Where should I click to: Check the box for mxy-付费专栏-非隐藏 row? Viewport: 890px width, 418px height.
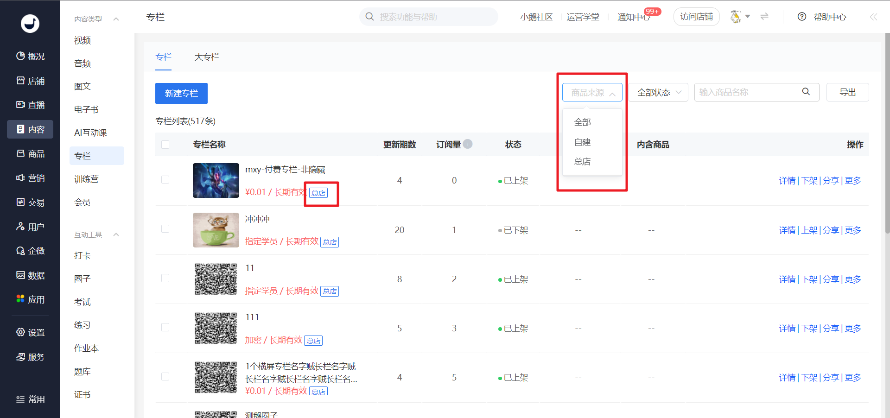pos(165,179)
